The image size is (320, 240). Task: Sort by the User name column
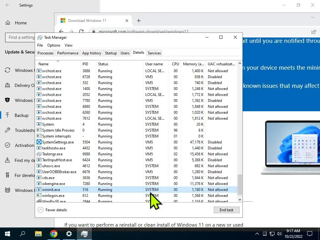tap(156, 64)
